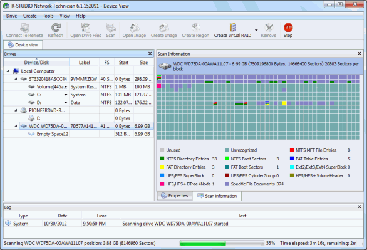Click the Stop scan icon

[x=288, y=28]
